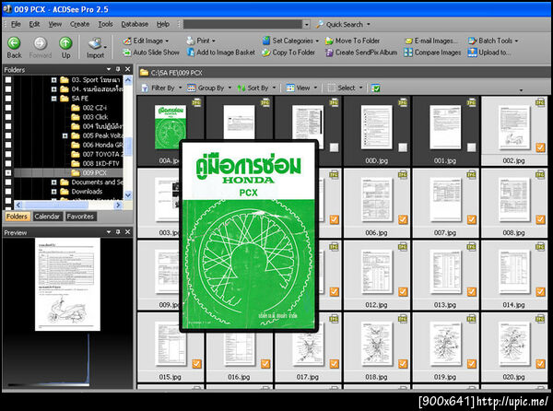Tick the unchecked box on 001.jpg
The image size is (553, 411).
tap(472, 147)
